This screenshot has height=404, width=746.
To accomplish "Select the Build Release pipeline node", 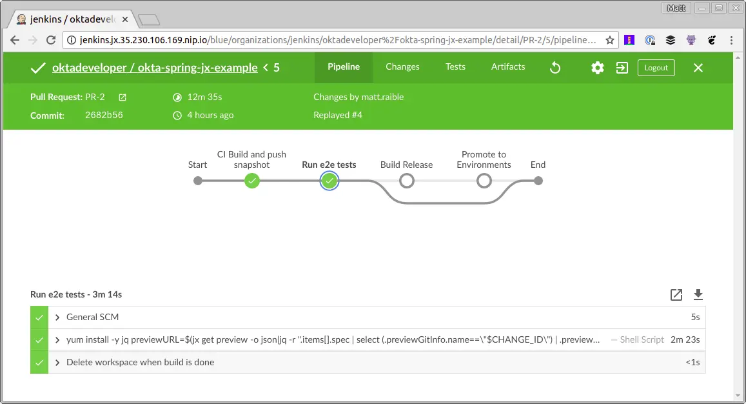I will click(x=406, y=181).
